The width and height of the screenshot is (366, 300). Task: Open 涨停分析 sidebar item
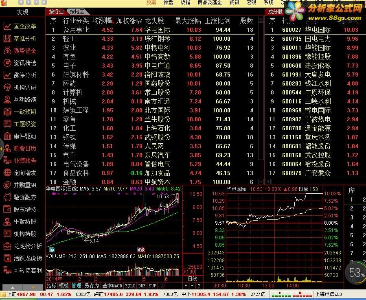tap(20, 75)
